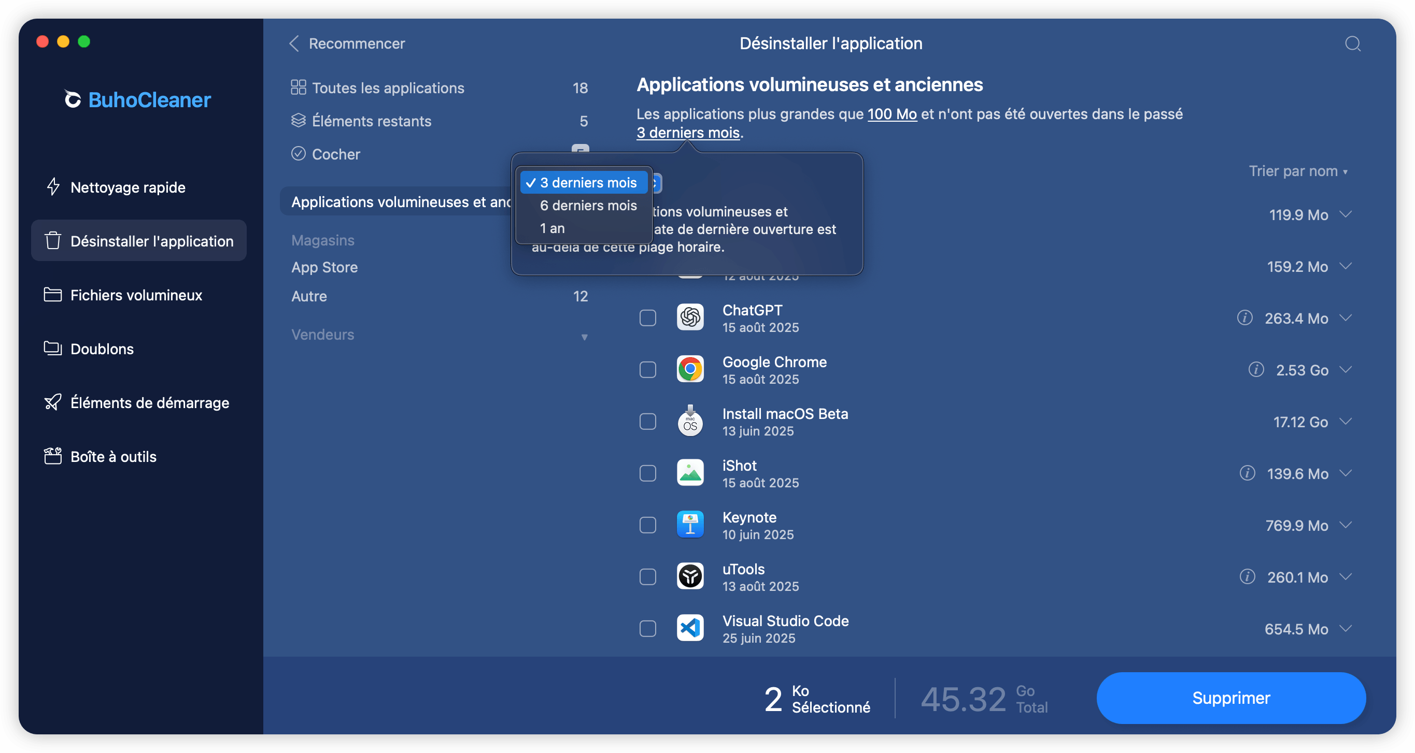The image size is (1415, 753).
Task: Open Éléments de démarrage in sidebar
Action: (x=138, y=402)
